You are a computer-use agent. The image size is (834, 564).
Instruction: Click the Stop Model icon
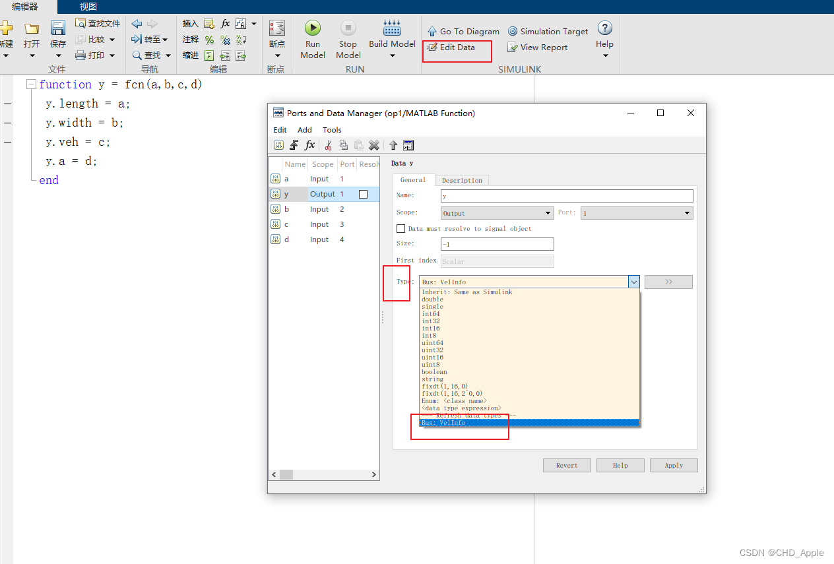(348, 28)
